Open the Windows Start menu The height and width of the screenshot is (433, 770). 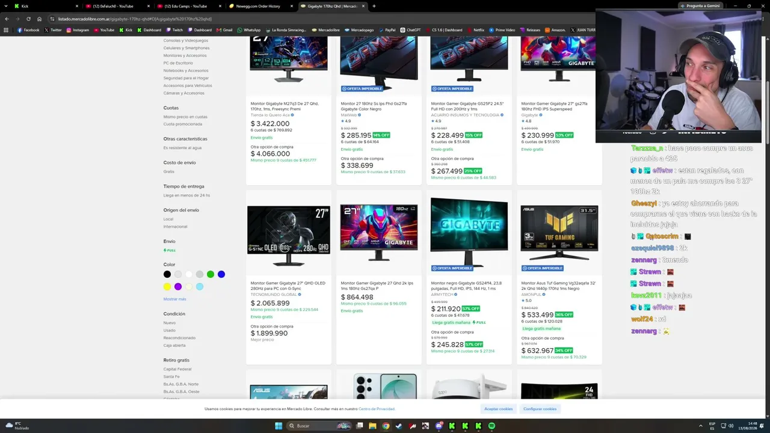(279, 426)
